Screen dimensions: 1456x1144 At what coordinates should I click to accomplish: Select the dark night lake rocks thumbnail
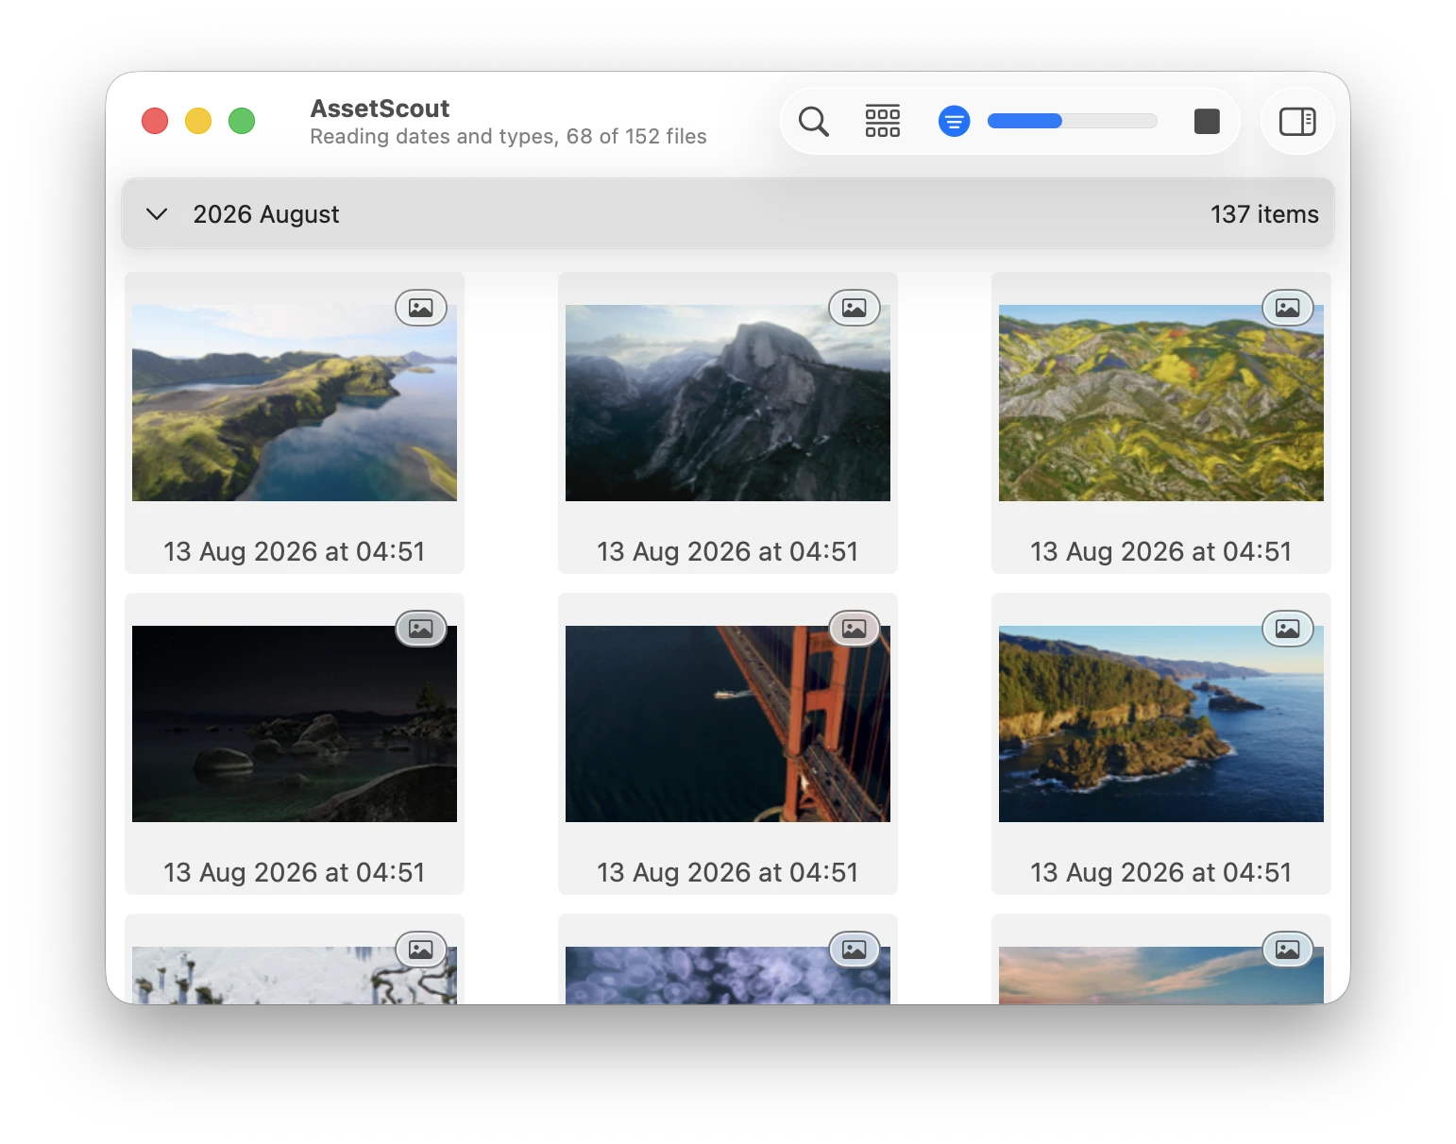(x=295, y=724)
